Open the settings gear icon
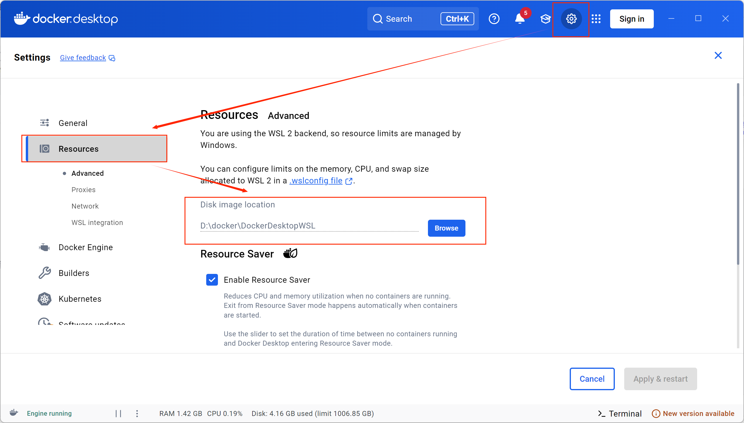744x423 pixels. tap(571, 19)
